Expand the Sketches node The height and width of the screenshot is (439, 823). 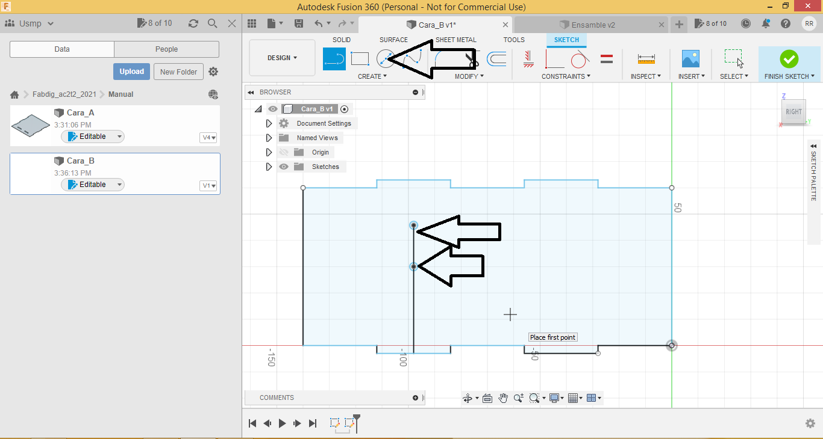[269, 167]
